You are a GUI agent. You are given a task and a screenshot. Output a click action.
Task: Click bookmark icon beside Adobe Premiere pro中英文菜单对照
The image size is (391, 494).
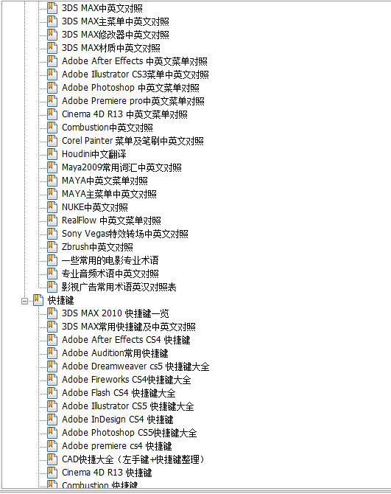(52, 101)
